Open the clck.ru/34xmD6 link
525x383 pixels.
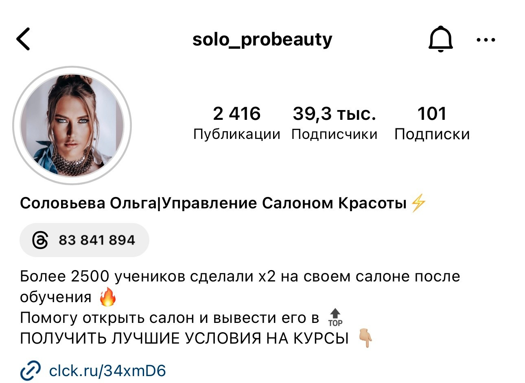point(107,370)
